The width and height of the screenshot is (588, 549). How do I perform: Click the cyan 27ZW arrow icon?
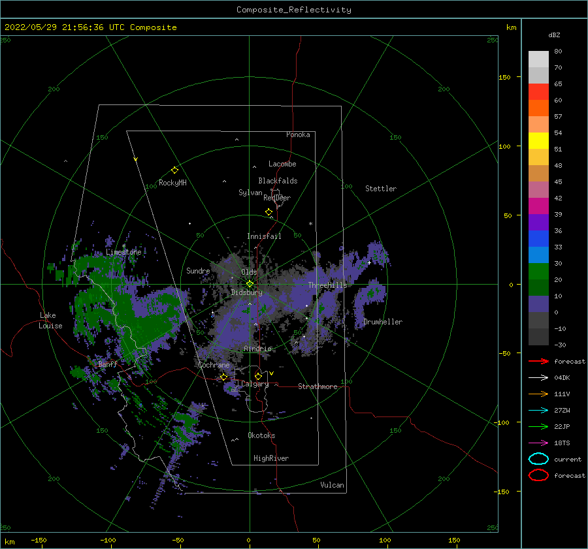(538, 411)
